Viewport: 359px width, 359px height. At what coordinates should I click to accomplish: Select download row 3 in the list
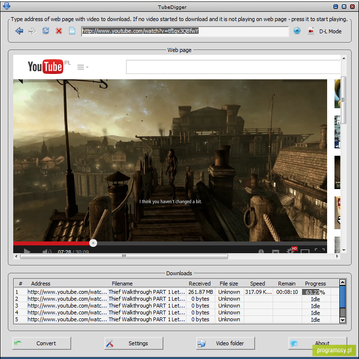(176, 306)
